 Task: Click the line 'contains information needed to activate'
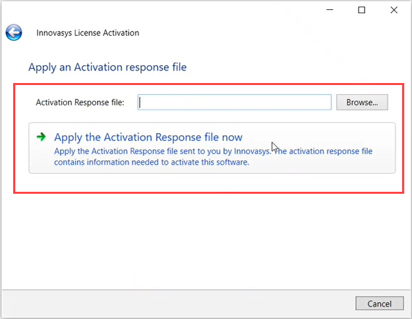tap(152, 162)
